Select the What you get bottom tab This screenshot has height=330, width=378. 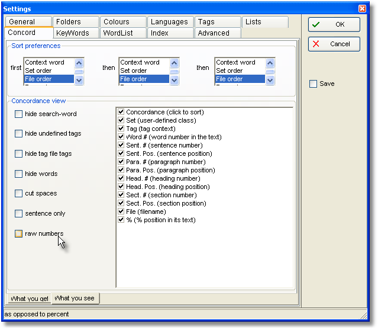point(30,299)
